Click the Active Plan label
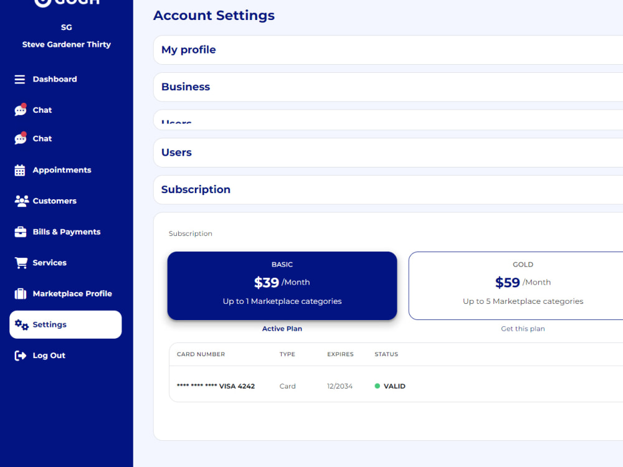This screenshot has height=467, width=623. [282, 329]
